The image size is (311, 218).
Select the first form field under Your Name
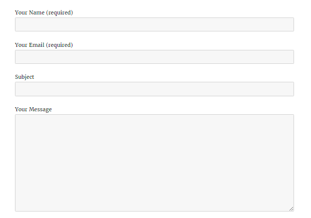(154, 24)
